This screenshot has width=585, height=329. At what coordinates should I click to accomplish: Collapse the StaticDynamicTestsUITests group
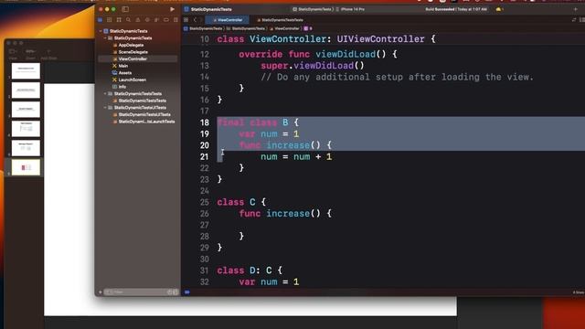click(105, 108)
